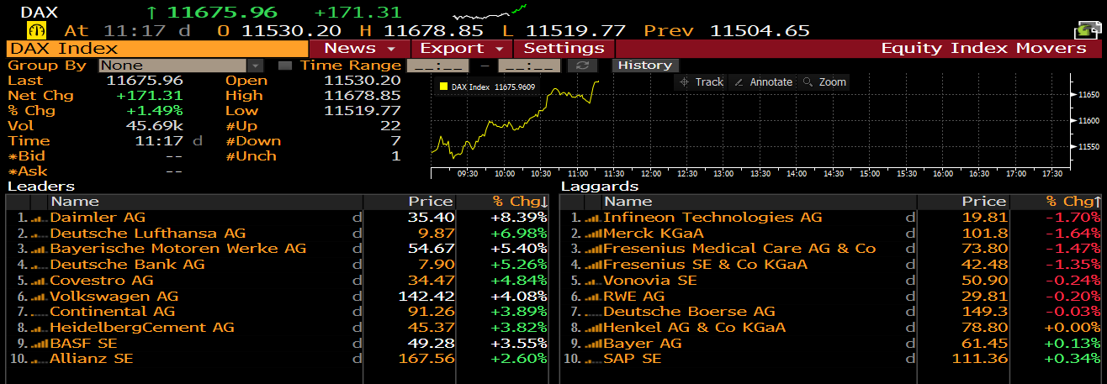Click the bar icon beside Daimler AG
The image size is (1107, 384).
[x=40, y=218]
